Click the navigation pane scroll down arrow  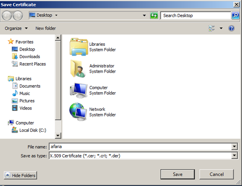click(58, 135)
